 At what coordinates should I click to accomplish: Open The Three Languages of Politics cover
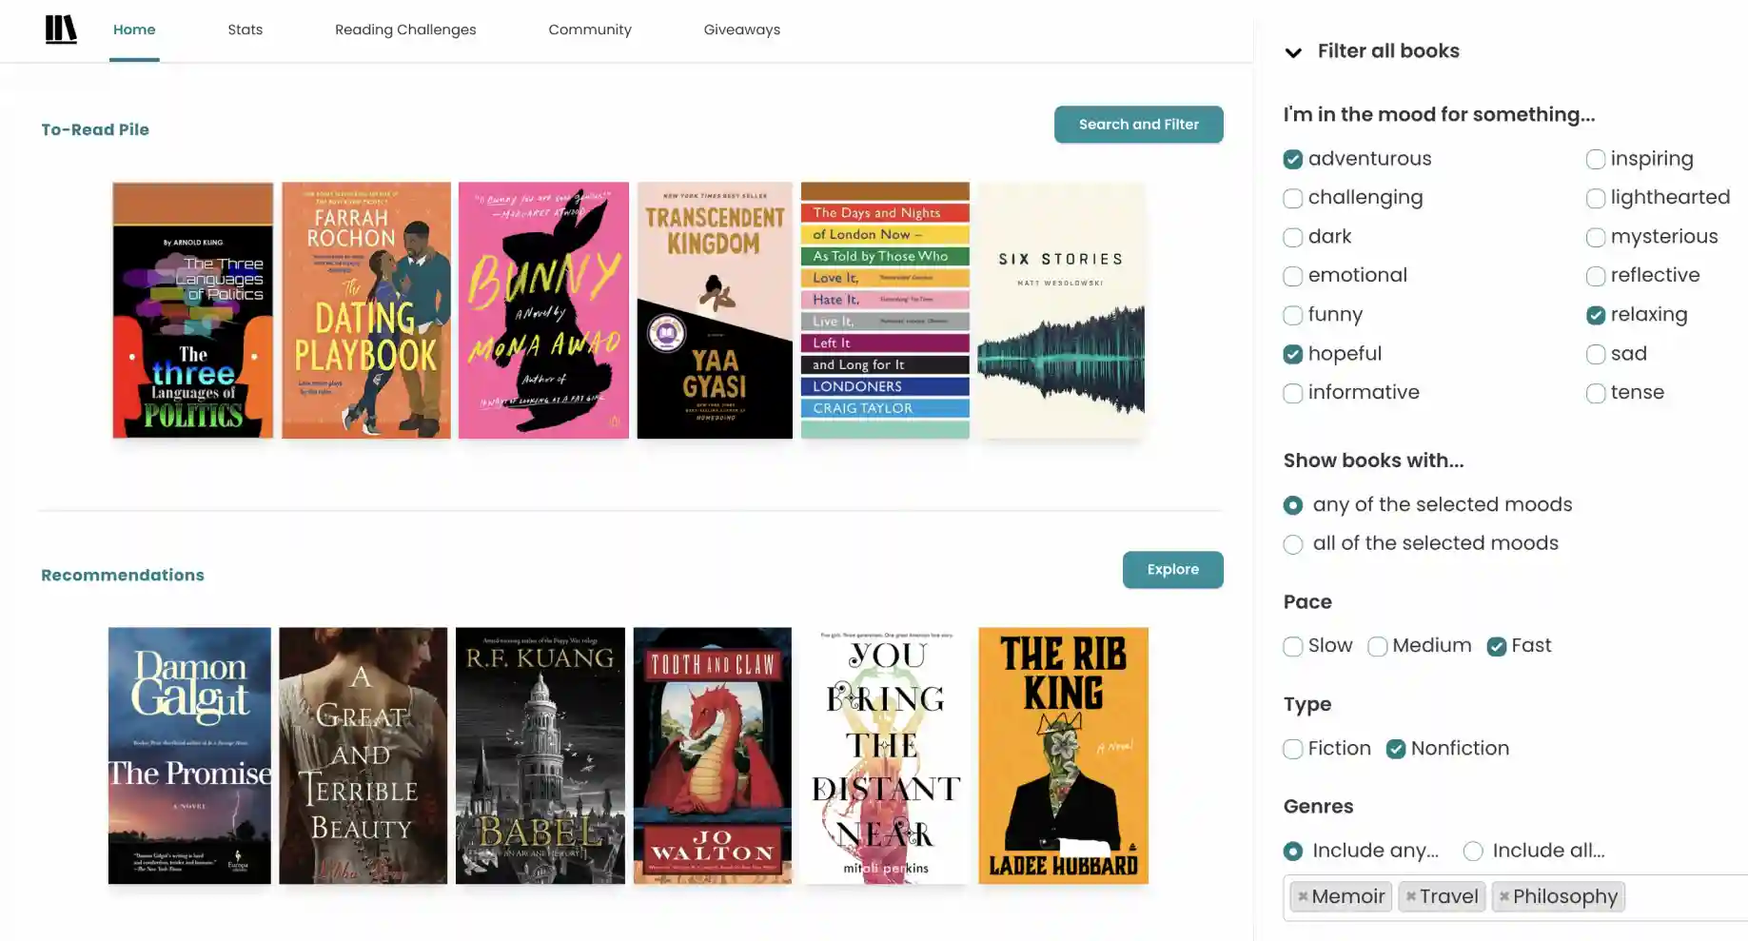click(193, 310)
